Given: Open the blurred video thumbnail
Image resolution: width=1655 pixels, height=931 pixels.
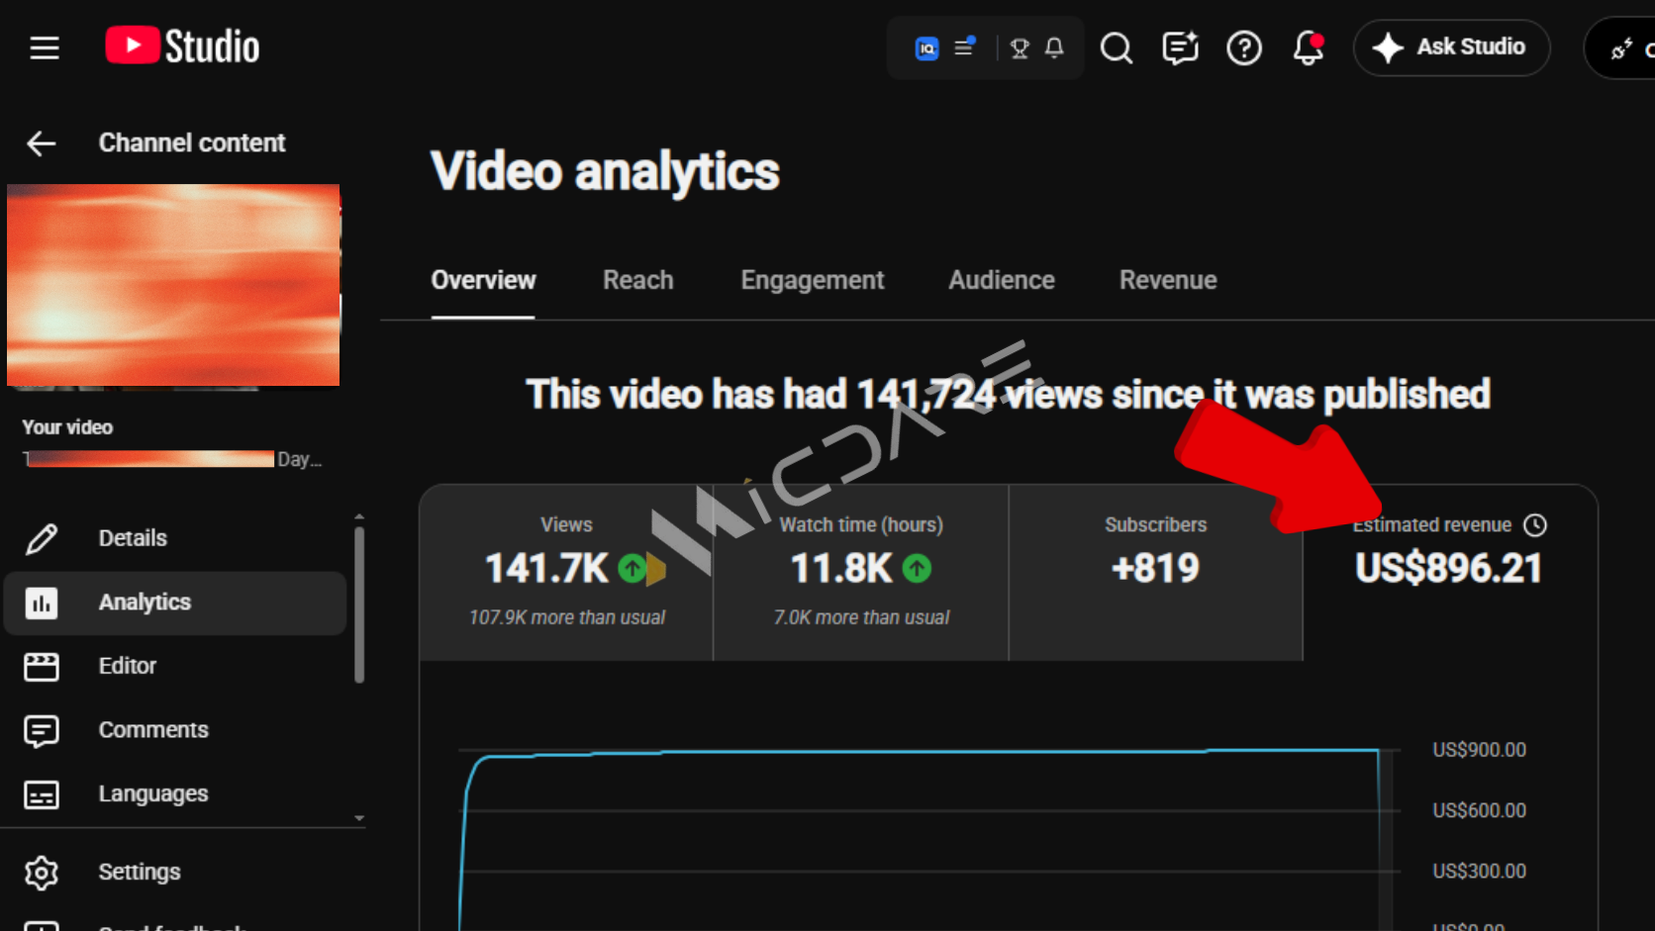Looking at the screenshot, I should point(173,285).
